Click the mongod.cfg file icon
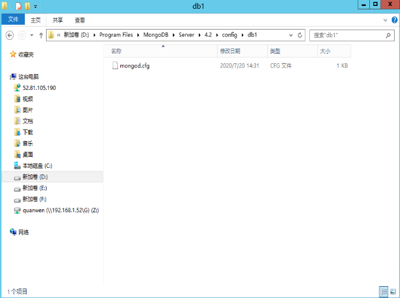400x298 pixels. tap(115, 66)
